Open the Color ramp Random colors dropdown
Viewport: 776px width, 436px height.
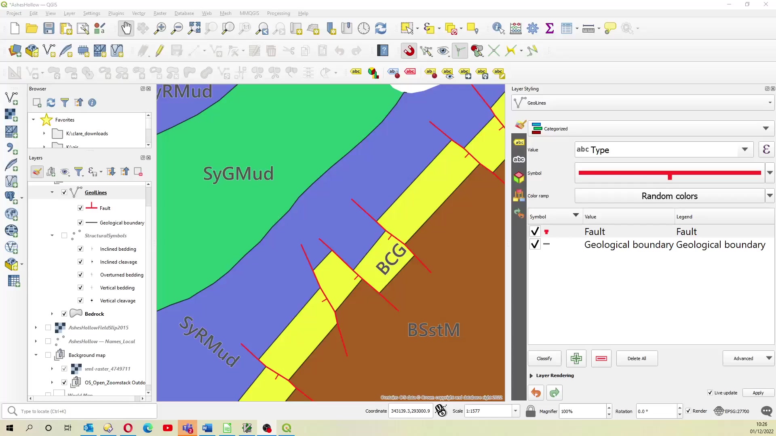770,195
